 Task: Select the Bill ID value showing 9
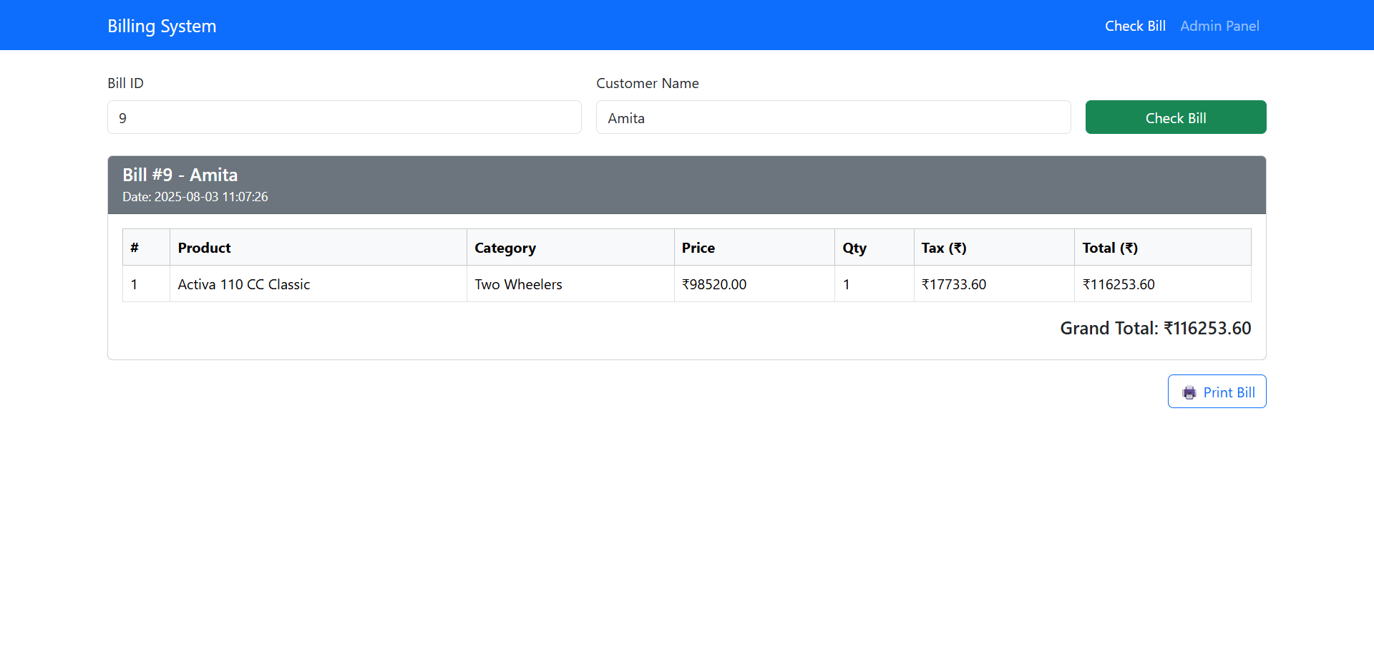pos(123,118)
